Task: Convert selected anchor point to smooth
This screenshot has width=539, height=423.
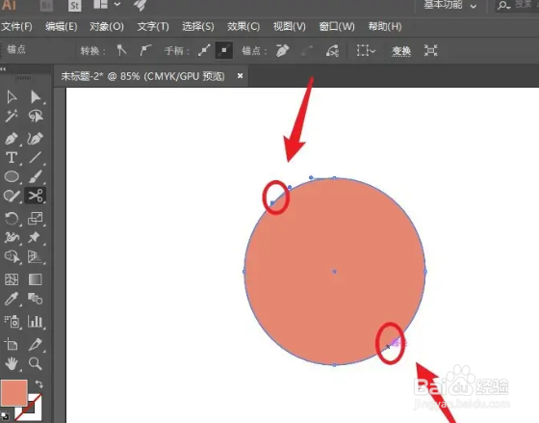Action: 145,50
